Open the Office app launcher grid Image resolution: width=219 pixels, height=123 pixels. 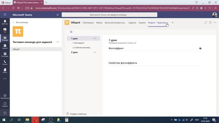coord(5,14)
